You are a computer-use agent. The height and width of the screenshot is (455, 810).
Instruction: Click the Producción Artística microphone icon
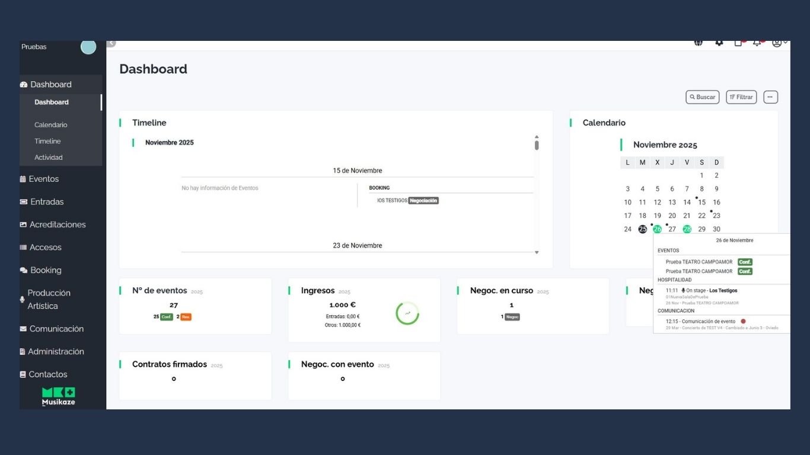tap(23, 300)
